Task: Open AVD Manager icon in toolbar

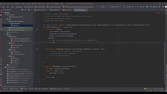Action: coord(157,7)
